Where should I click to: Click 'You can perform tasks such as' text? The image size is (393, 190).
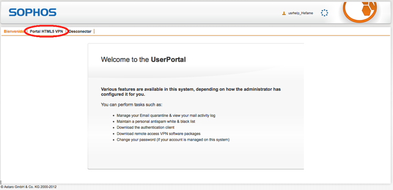(x=132, y=105)
